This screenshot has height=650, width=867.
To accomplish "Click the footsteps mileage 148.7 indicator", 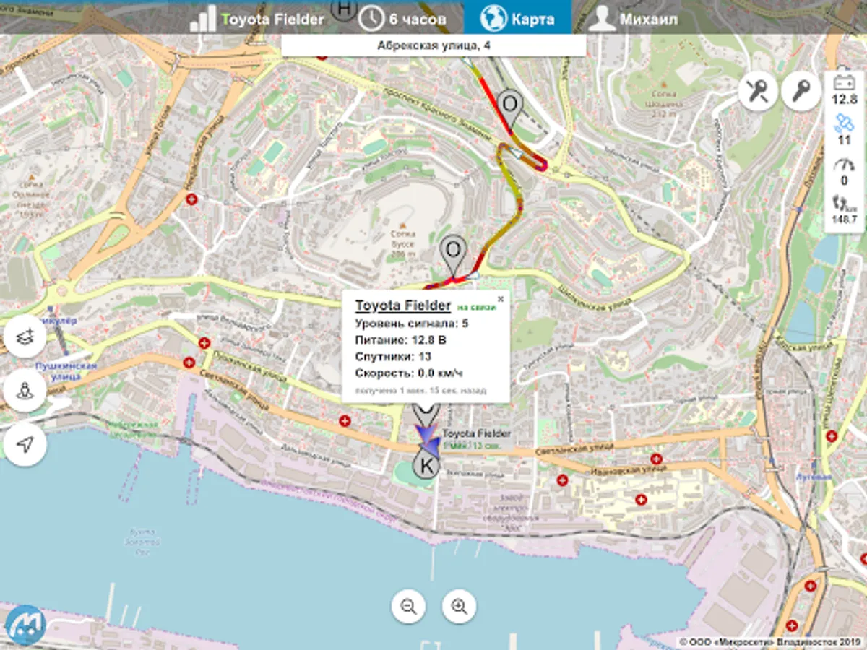I will (844, 210).
